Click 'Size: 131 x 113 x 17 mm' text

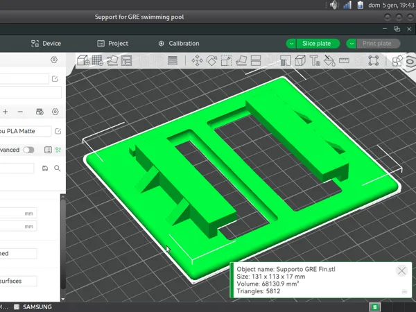coord(271,277)
